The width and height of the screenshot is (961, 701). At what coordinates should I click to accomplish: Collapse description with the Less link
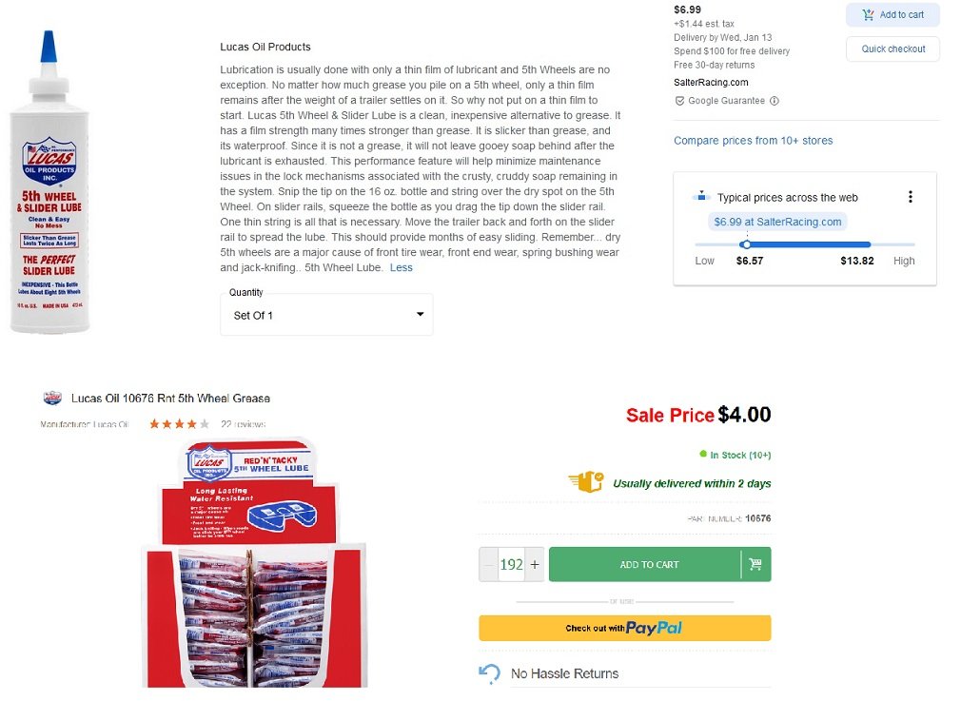pos(401,268)
